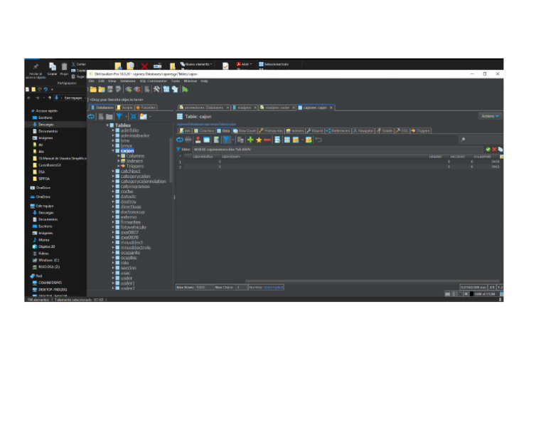This screenshot has width=546, height=423.
Task: Clear filter with the red X icon
Action: 494,150
